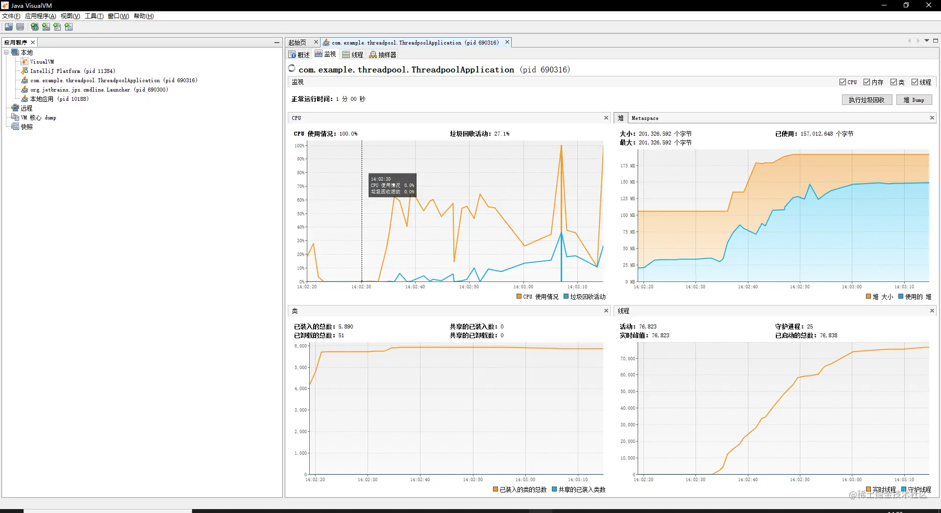
Task: Switch to the 起始页 document tab
Action: pyautogui.click(x=297, y=43)
